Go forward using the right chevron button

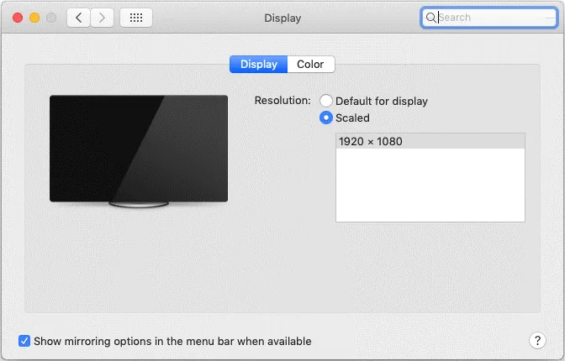pyautogui.click(x=102, y=18)
